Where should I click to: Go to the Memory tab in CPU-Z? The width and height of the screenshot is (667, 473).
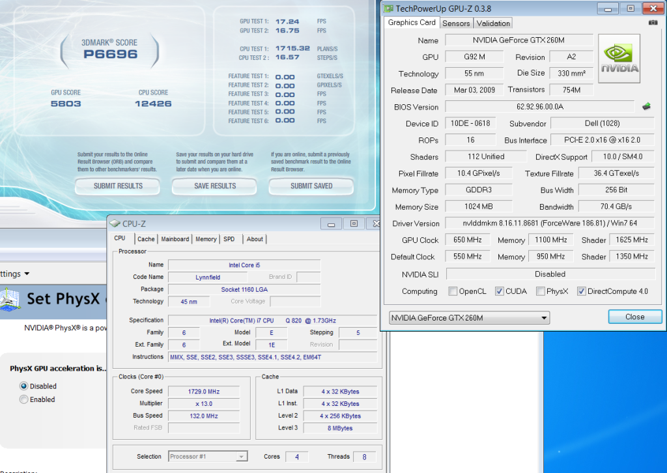pyautogui.click(x=206, y=239)
